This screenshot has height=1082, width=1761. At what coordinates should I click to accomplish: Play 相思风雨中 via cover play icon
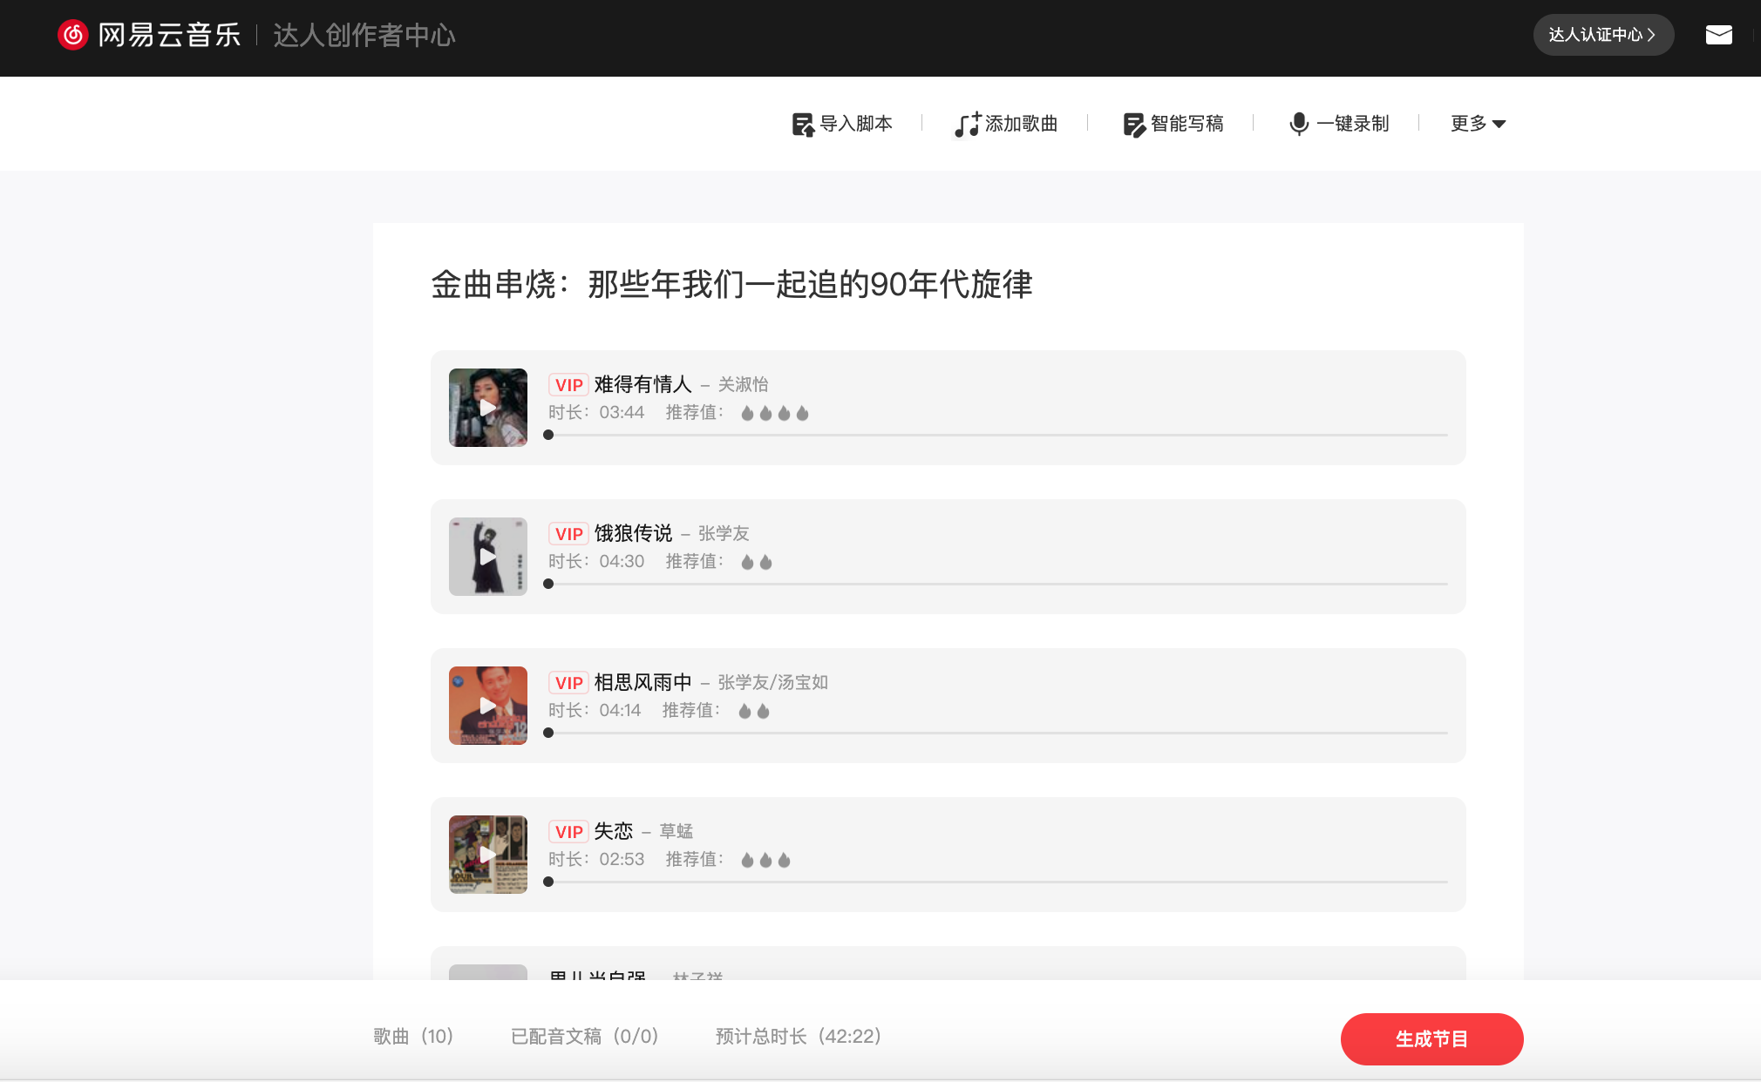tap(488, 706)
